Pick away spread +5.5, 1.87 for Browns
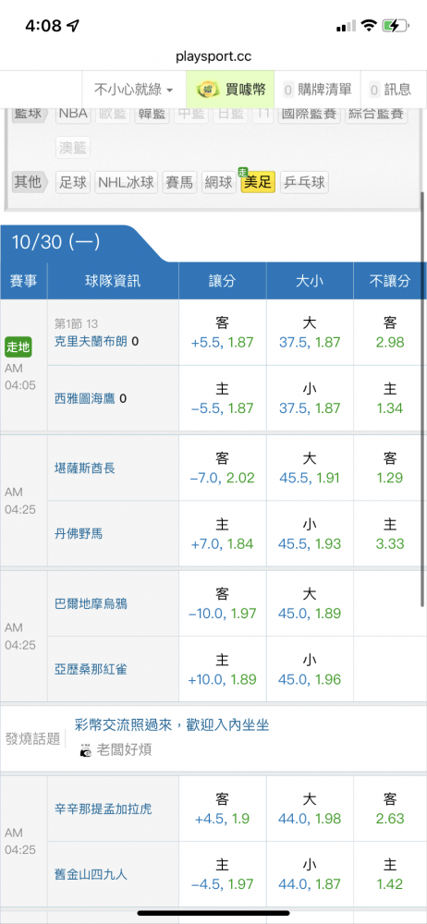Image resolution: width=427 pixels, height=924 pixels. 223,333
